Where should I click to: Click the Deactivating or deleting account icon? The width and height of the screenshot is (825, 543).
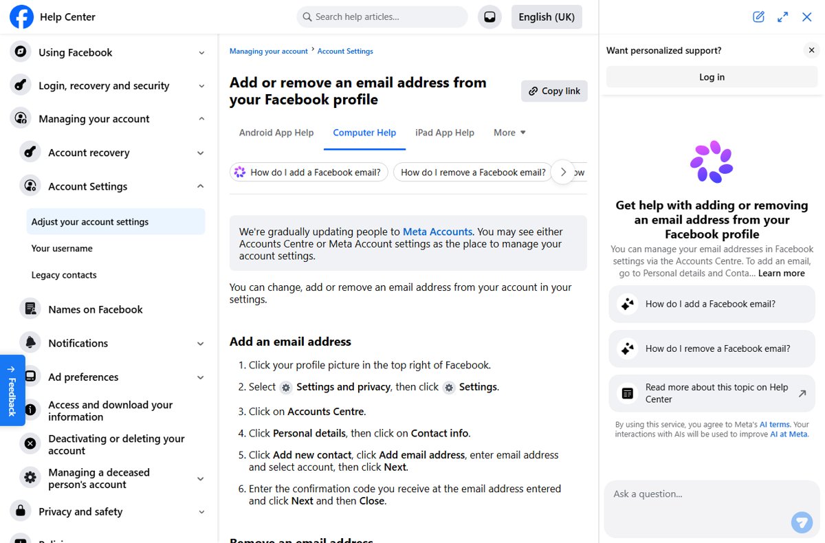[x=30, y=444]
